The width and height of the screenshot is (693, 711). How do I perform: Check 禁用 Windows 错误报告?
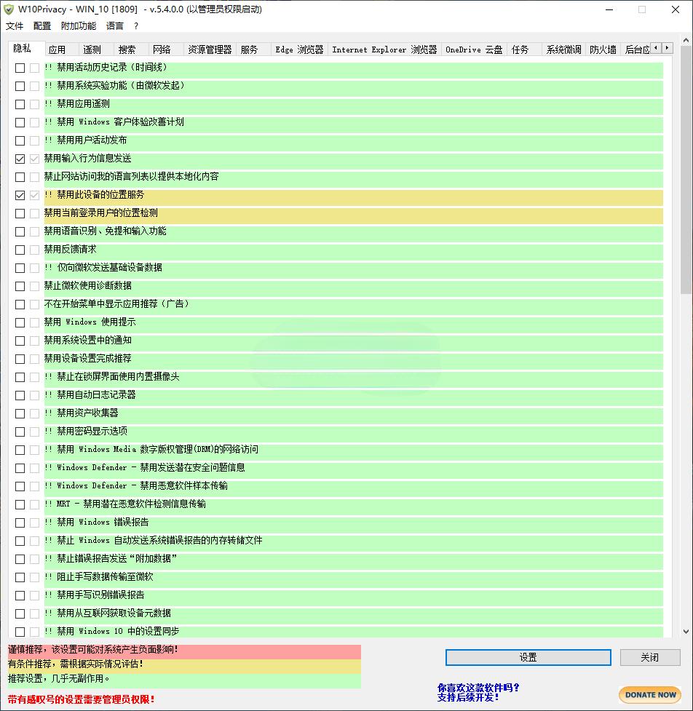[x=20, y=523]
